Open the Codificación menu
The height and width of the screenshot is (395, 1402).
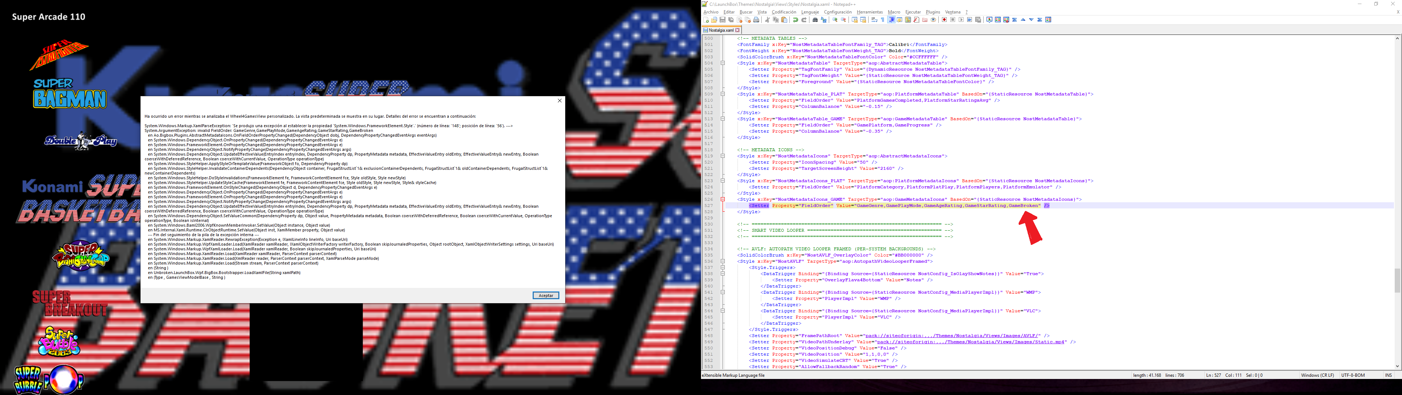pyautogui.click(x=784, y=12)
